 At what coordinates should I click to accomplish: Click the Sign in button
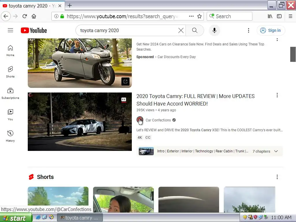point(271,30)
